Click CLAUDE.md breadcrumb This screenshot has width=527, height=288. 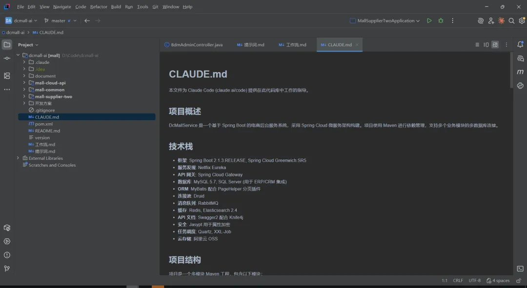[x=48, y=33]
